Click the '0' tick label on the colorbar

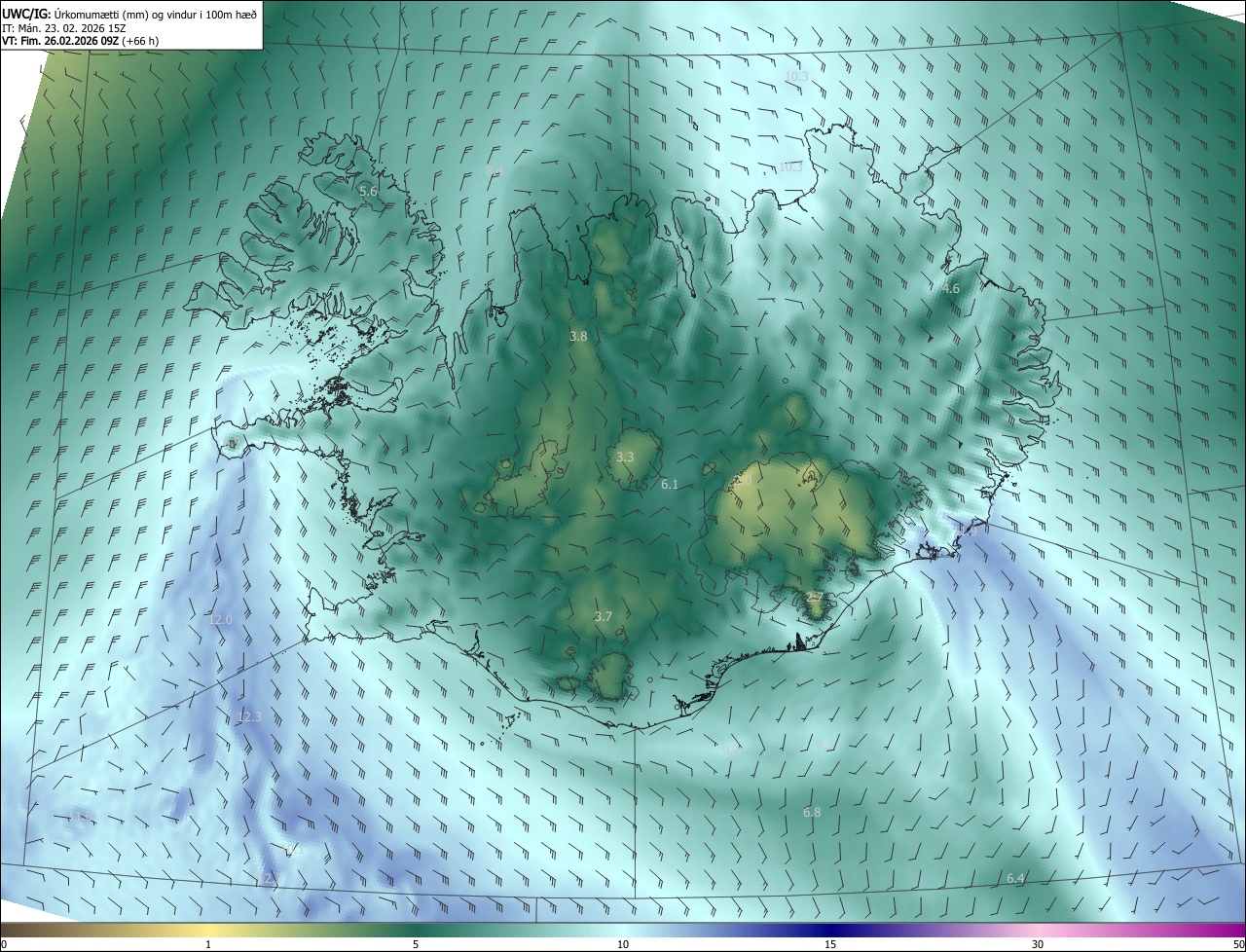(4, 944)
